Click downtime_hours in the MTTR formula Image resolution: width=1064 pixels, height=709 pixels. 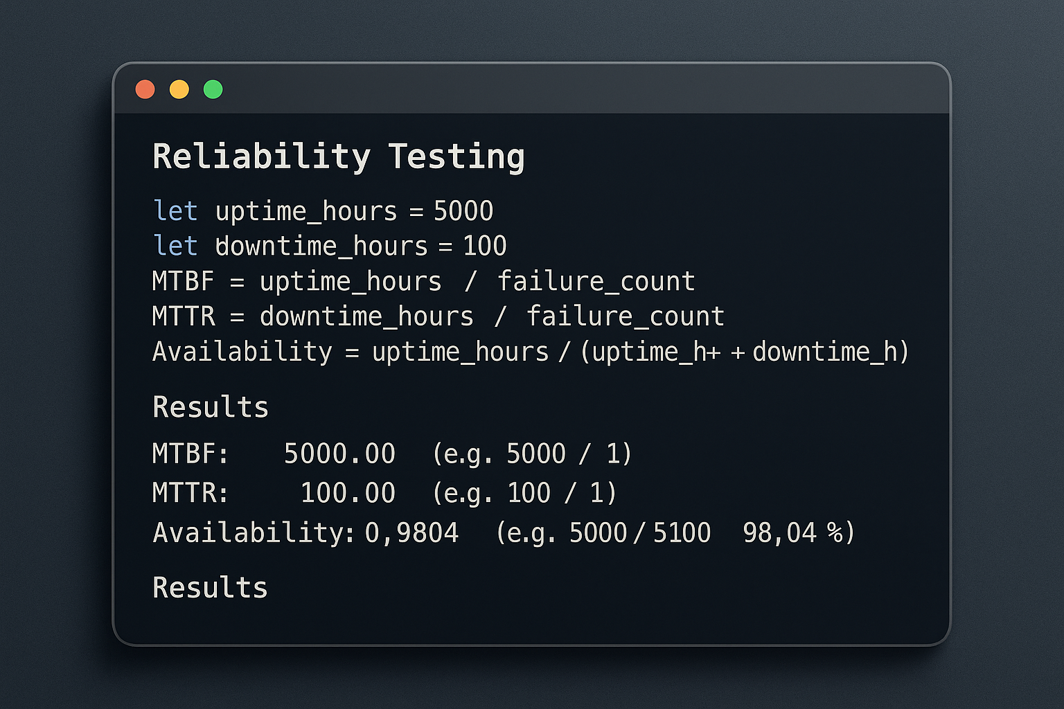click(366, 316)
